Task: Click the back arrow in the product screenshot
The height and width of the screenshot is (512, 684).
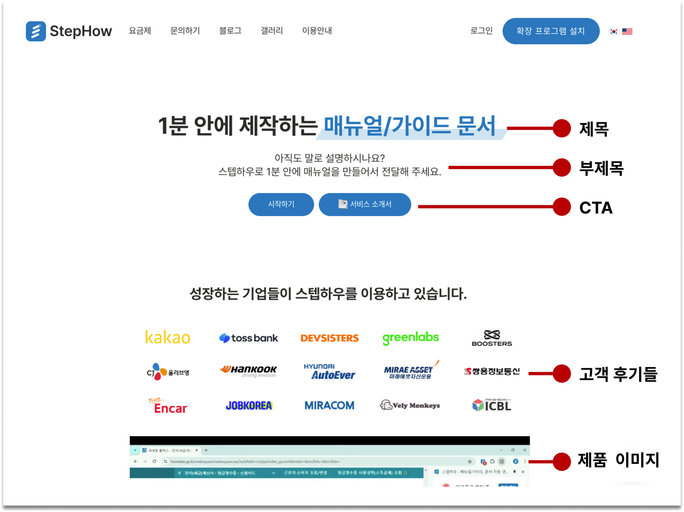Action: pyautogui.click(x=136, y=461)
